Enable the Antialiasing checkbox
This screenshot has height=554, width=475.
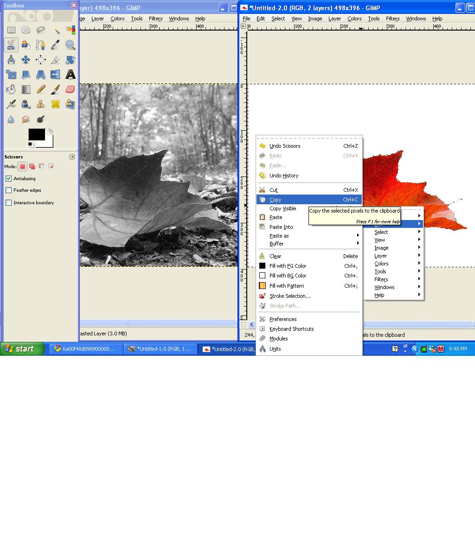9,179
